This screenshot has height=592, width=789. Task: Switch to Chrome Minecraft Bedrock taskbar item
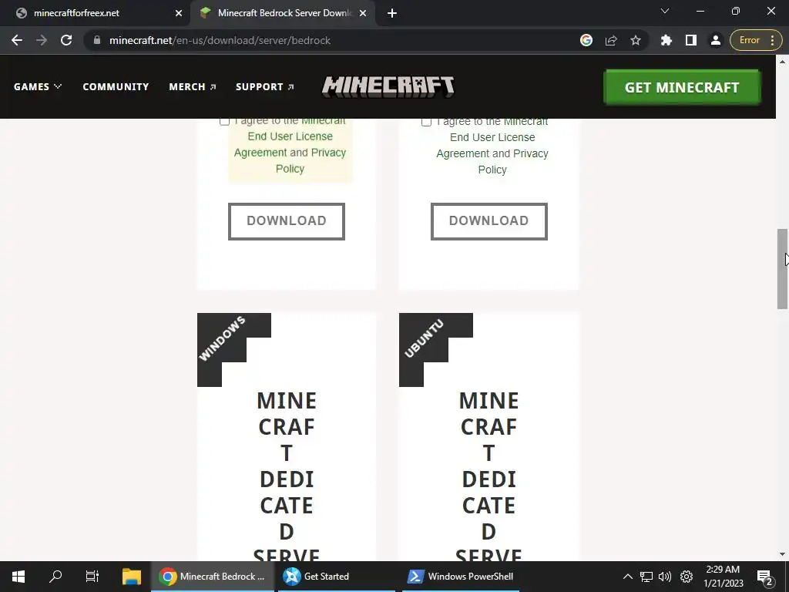[213, 577]
